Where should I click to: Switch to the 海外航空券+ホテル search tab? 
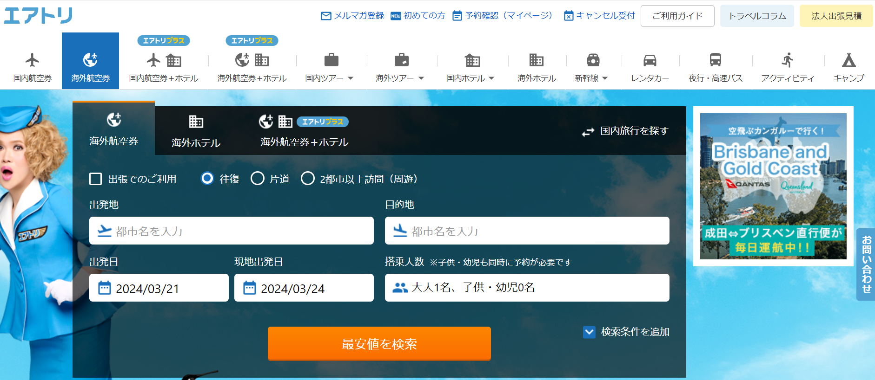(x=304, y=131)
